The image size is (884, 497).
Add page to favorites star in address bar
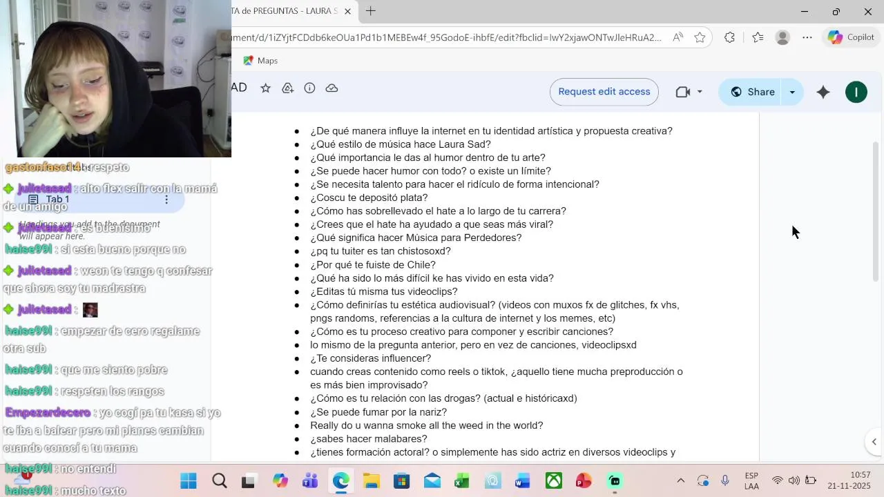pos(700,37)
